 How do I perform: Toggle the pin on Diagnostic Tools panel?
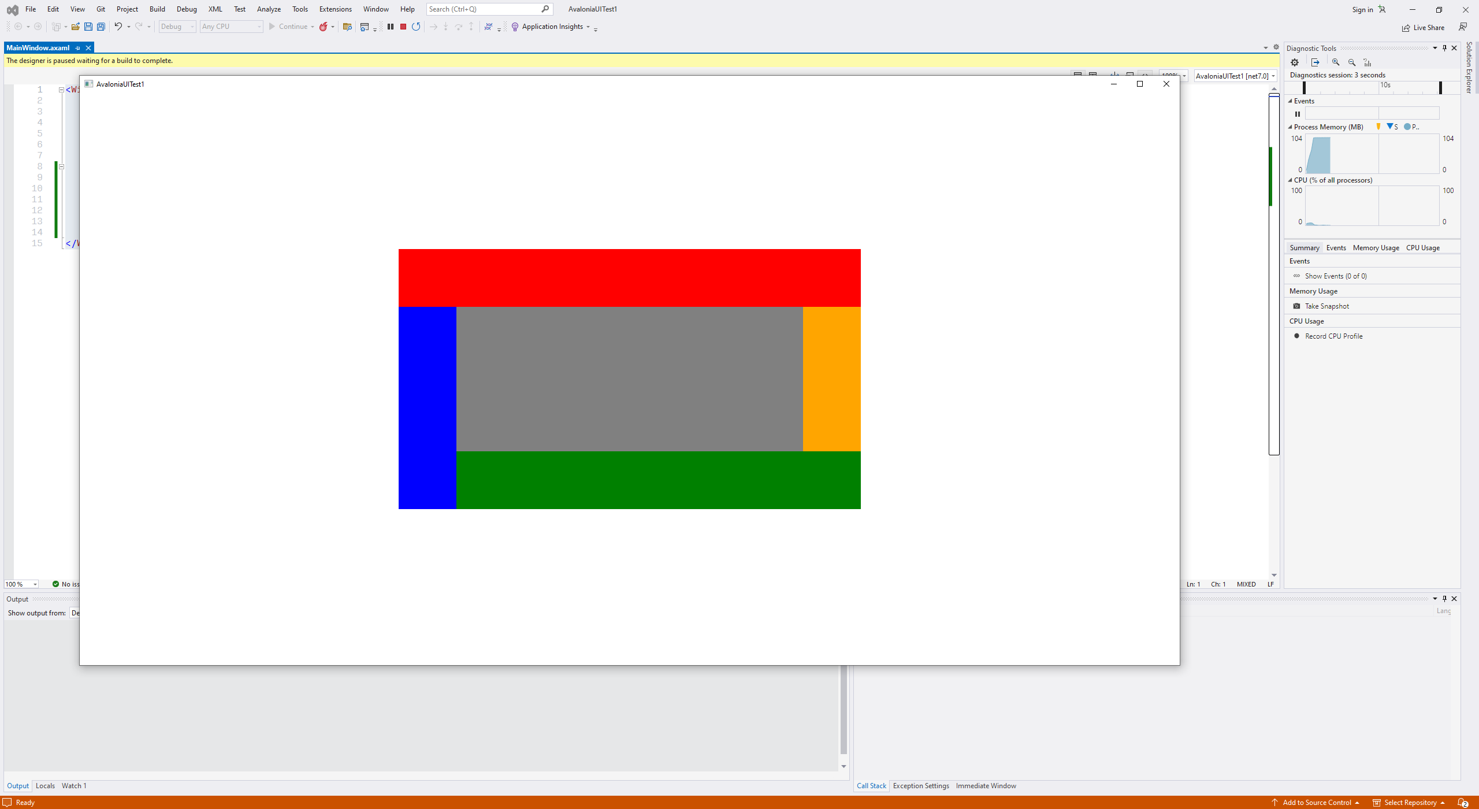pos(1444,47)
